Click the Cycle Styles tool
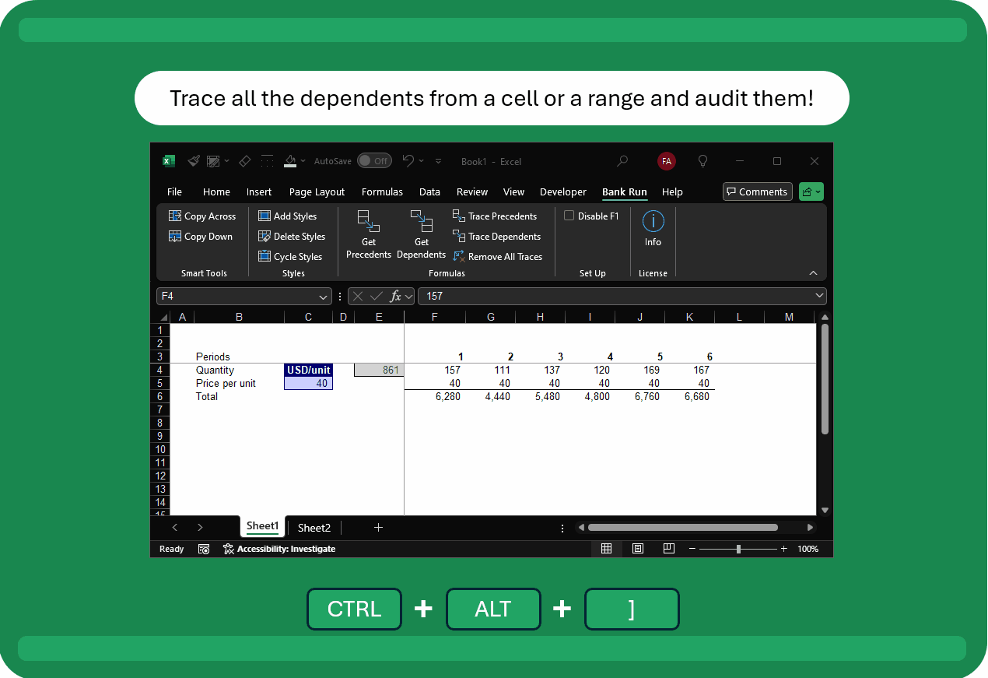This screenshot has height=678, width=988. click(291, 257)
